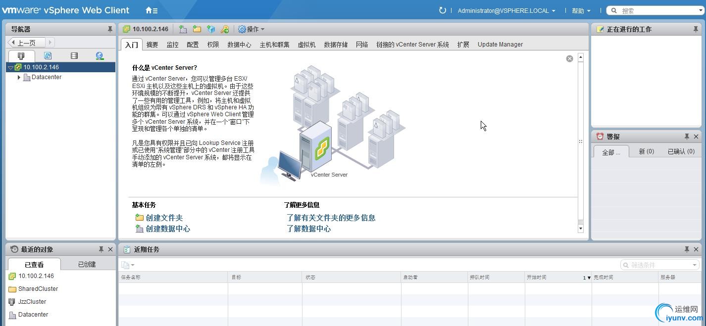706x326 pixels.
Task: Open the home menu icon
Action: click(x=151, y=10)
